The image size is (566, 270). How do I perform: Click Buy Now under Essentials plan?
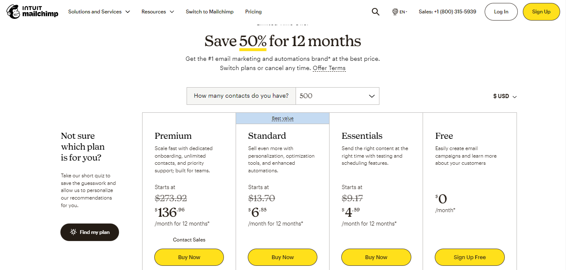point(376,257)
